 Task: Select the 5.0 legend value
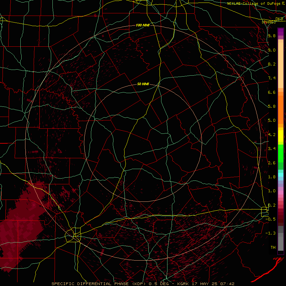click(272, 120)
